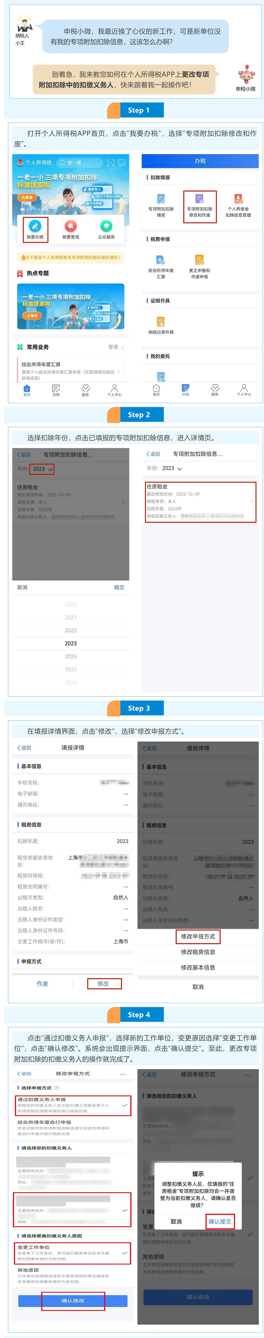Open the highlighted 住房租金 record card
Viewport: 264px width, 1338px height.
click(201, 502)
